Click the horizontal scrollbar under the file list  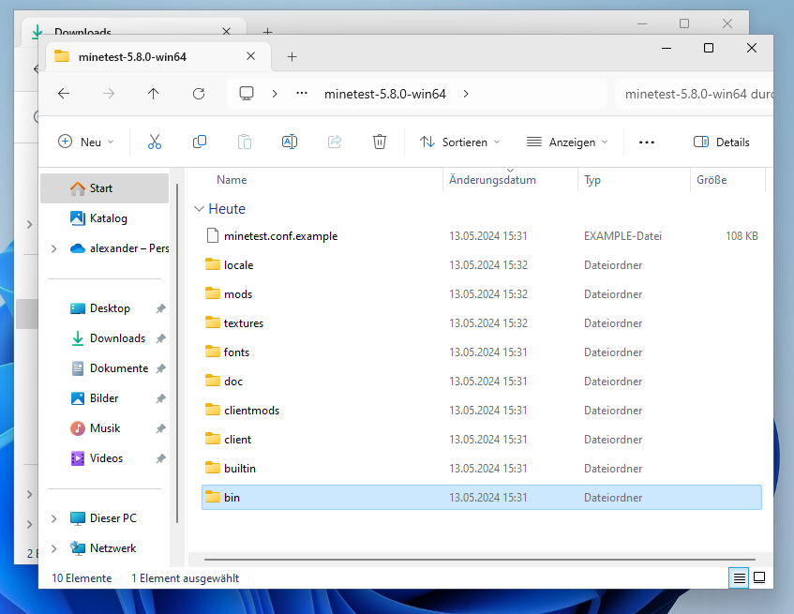480,560
